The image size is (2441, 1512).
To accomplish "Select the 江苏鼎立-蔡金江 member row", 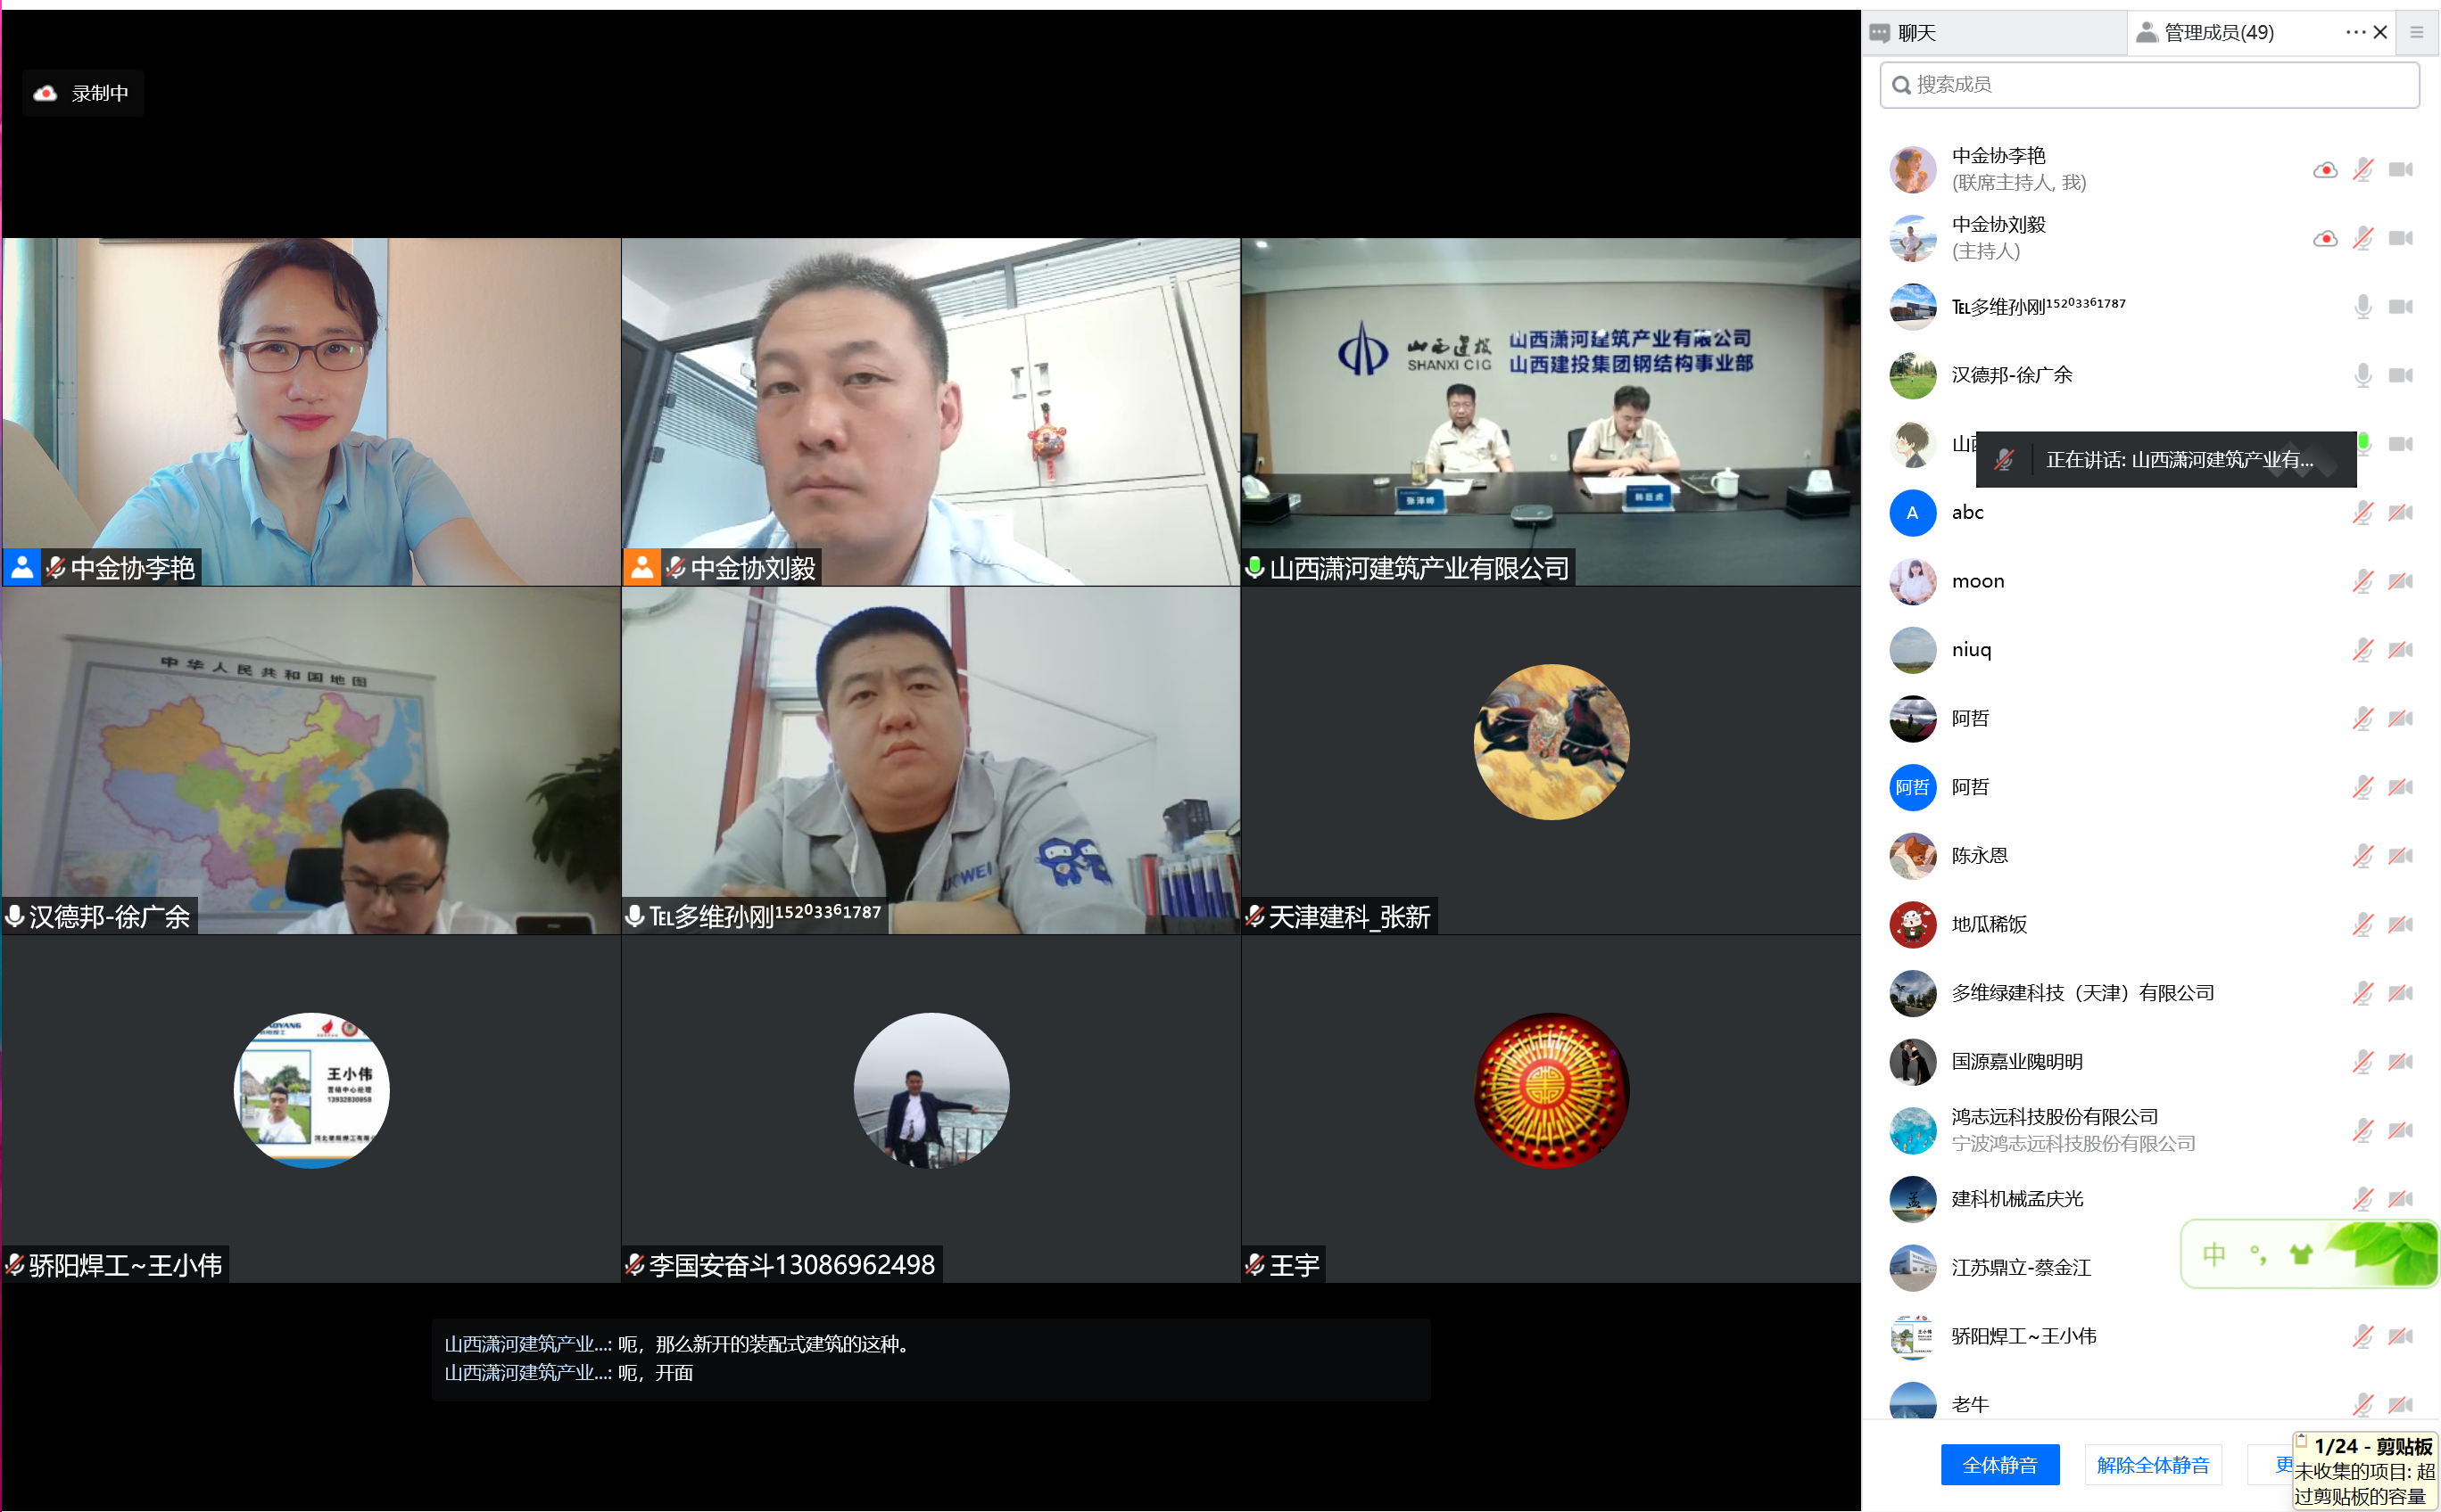I will pyautogui.click(x=2148, y=1268).
